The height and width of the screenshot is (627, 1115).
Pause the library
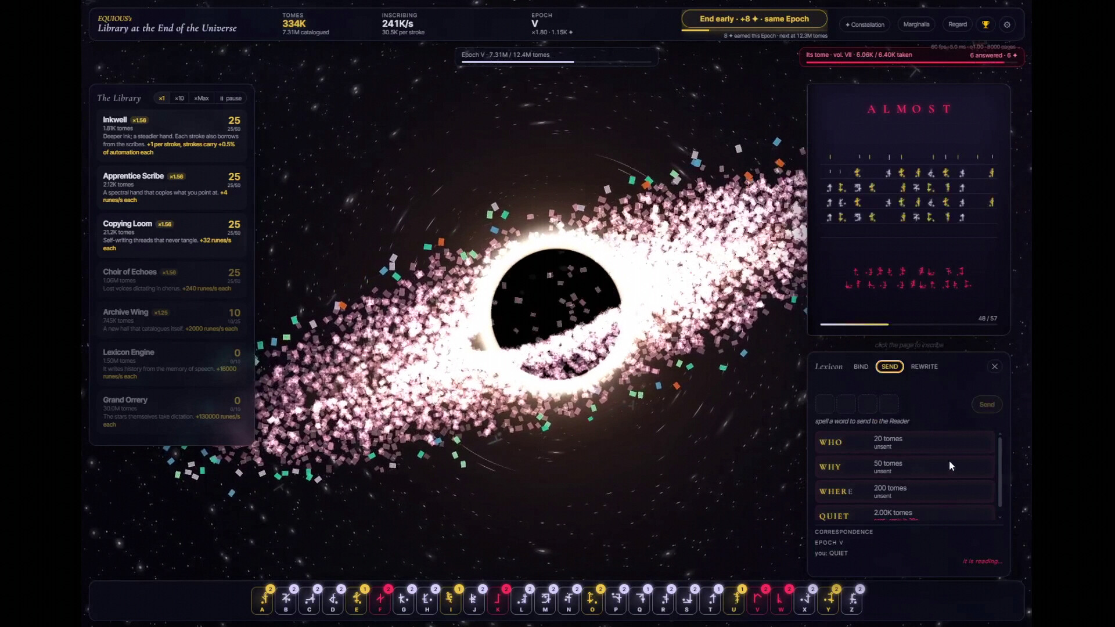231,98
